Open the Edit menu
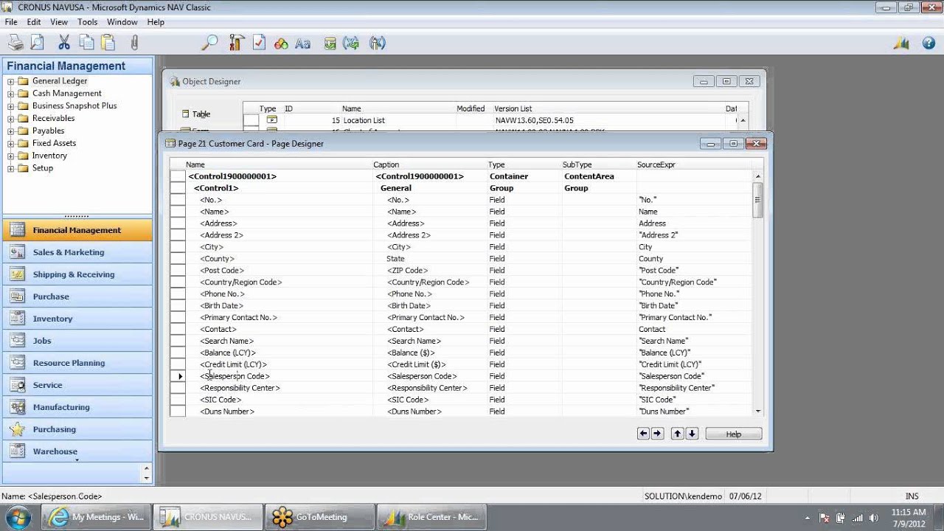The width and height of the screenshot is (944, 531). click(x=34, y=22)
